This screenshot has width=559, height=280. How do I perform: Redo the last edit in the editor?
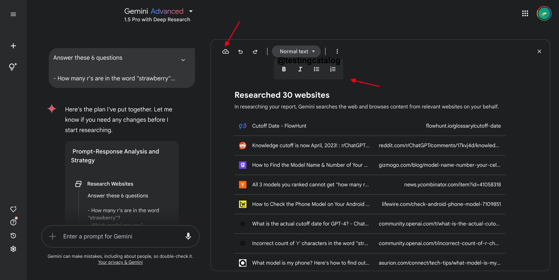tap(255, 51)
